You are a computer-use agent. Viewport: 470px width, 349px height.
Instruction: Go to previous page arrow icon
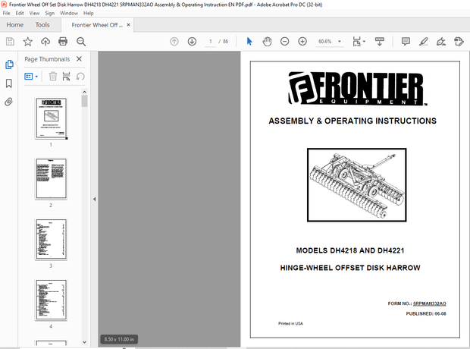[174, 42]
